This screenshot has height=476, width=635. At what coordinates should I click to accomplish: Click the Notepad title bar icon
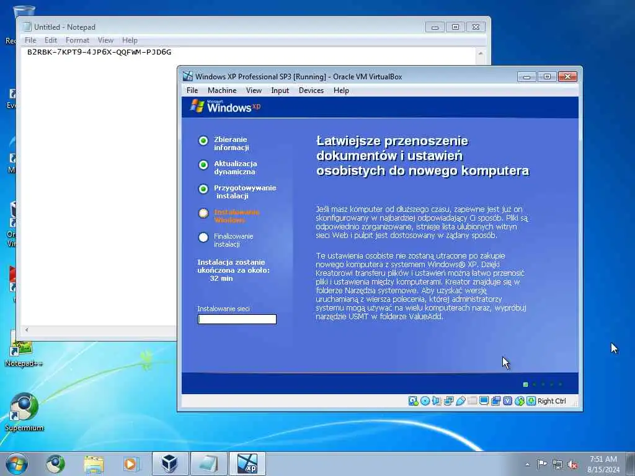click(27, 27)
